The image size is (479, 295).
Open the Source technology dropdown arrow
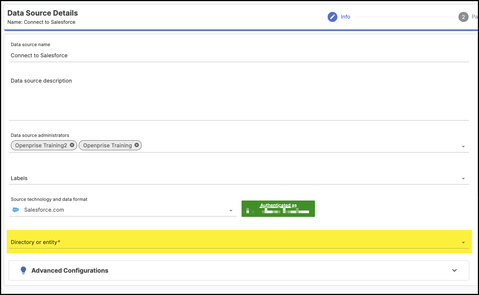[231, 211]
